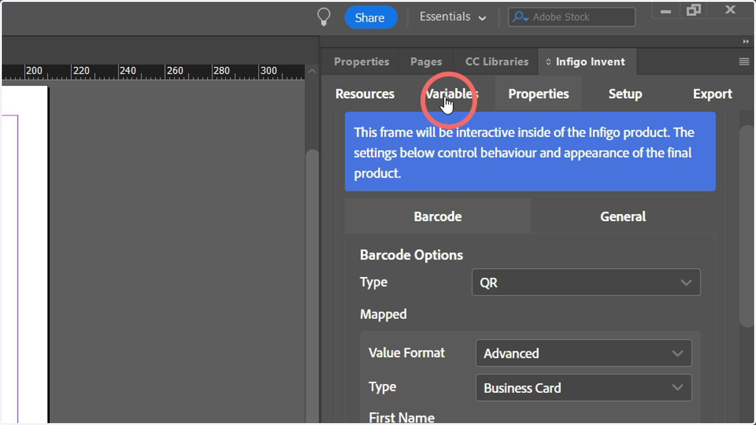This screenshot has height=425, width=756.
Task: Click the blue interactive frame info banner
Action: tap(530, 152)
